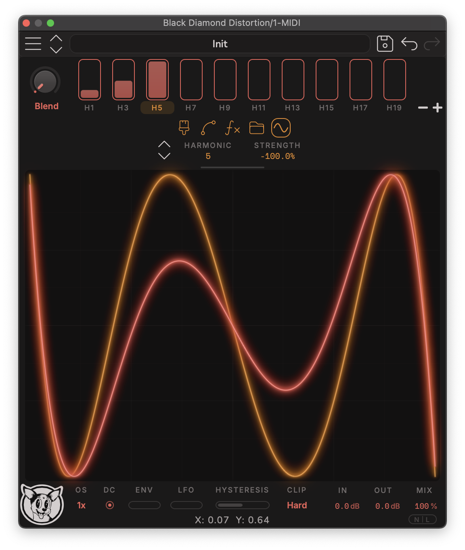Click the H15 harmonic bar
The height and width of the screenshot is (550, 465).
tap(327, 80)
